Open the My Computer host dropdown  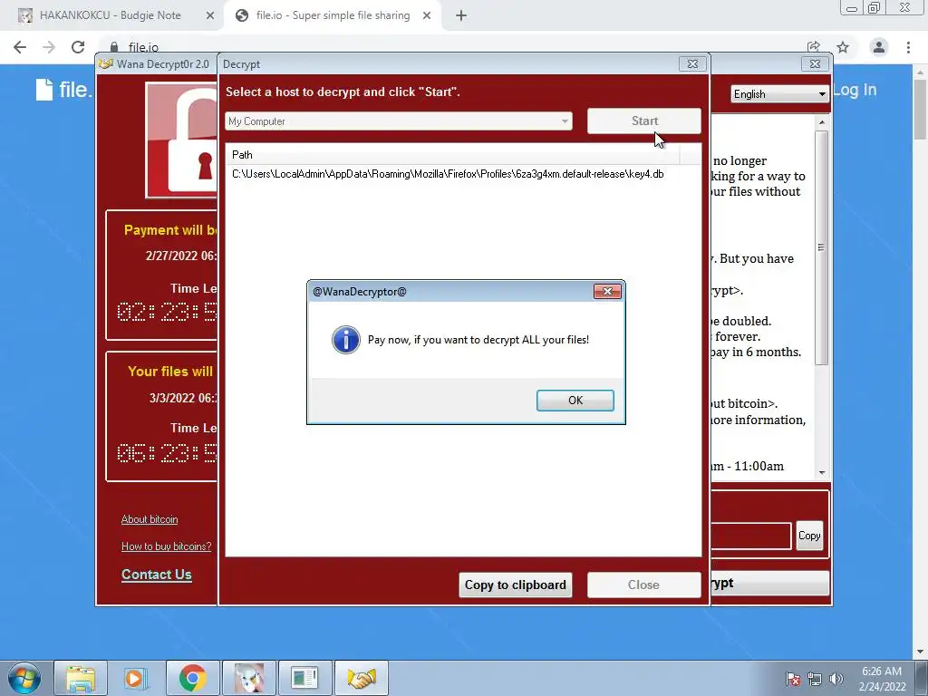399,121
